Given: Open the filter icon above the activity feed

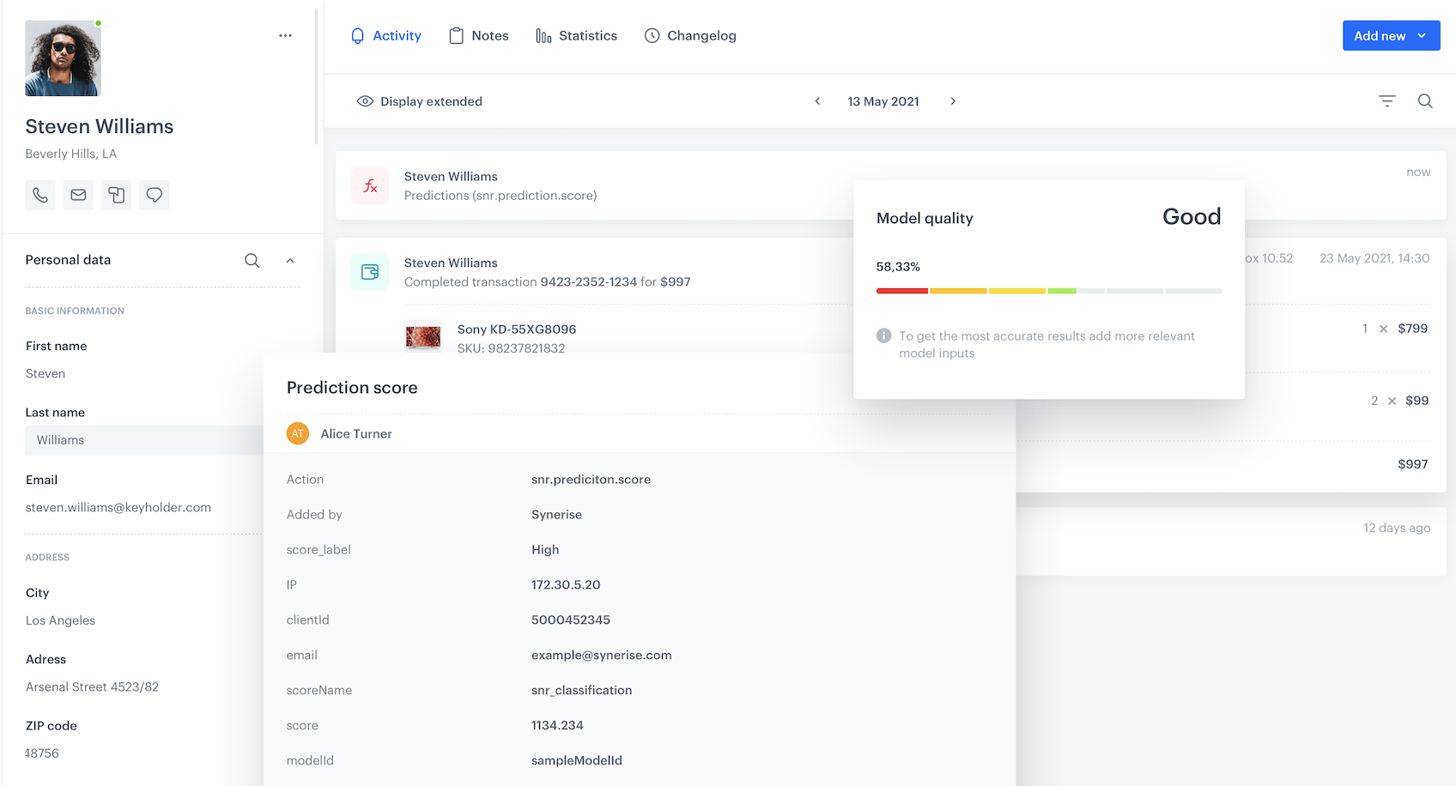Looking at the screenshot, I should [x=1387, y=100].
